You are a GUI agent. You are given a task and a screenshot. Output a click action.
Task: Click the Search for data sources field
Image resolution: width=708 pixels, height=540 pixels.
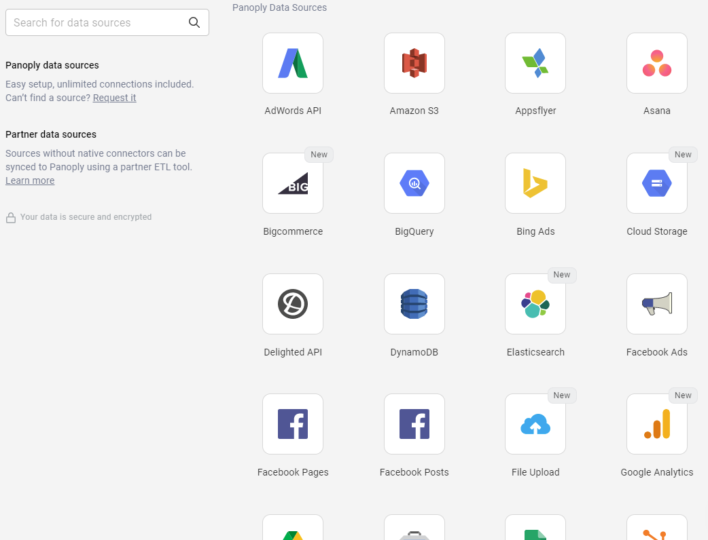107,22
